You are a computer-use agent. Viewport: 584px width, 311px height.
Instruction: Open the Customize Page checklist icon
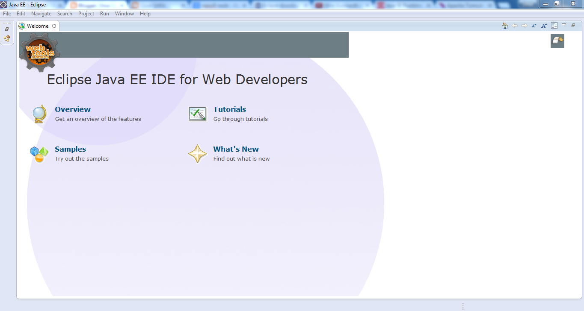pyautogui.click(x=554, y=26)
